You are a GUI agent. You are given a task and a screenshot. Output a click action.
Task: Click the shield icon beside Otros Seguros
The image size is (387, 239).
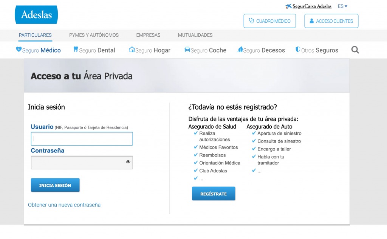[298, 50]
